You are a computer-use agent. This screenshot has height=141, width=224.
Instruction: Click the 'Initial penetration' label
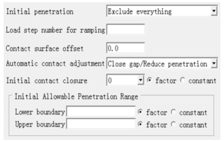(40, 12)
